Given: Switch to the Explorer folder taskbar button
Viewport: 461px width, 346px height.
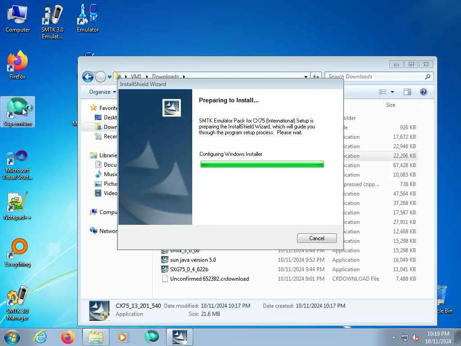Looking at the screenshot, I should 96,337.
